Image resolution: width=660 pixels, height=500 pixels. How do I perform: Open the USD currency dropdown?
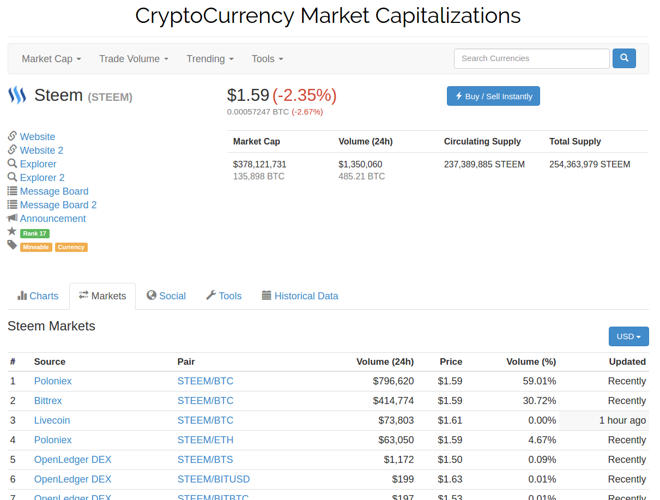(x=628, y=336)
